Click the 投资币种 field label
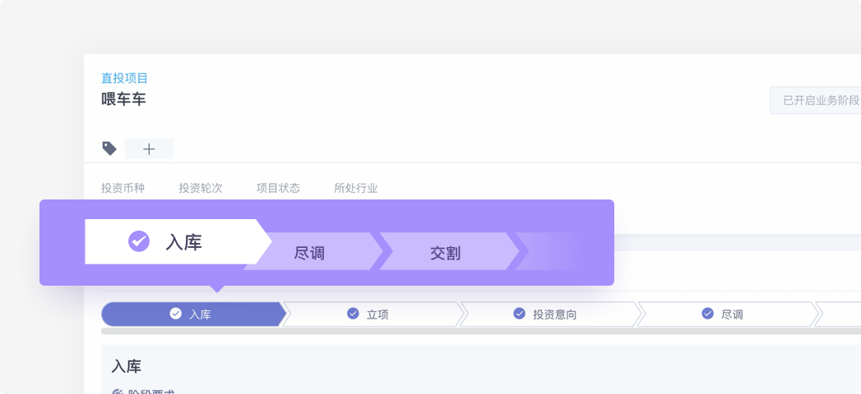The height and width of the screenshot is (394, 861). pyautogui.click(x=123, y=188)
